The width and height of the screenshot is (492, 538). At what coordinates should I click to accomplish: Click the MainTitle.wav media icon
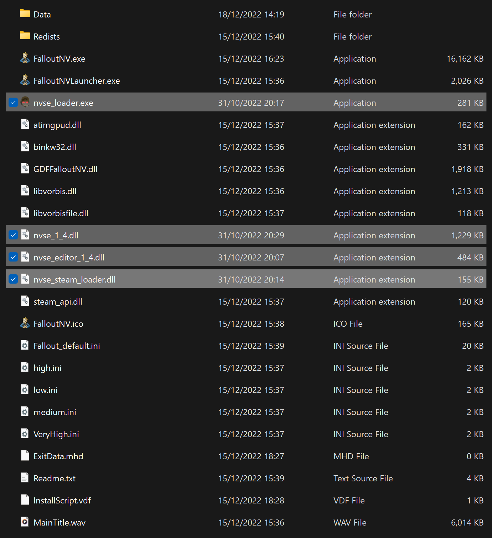[25, 522]
